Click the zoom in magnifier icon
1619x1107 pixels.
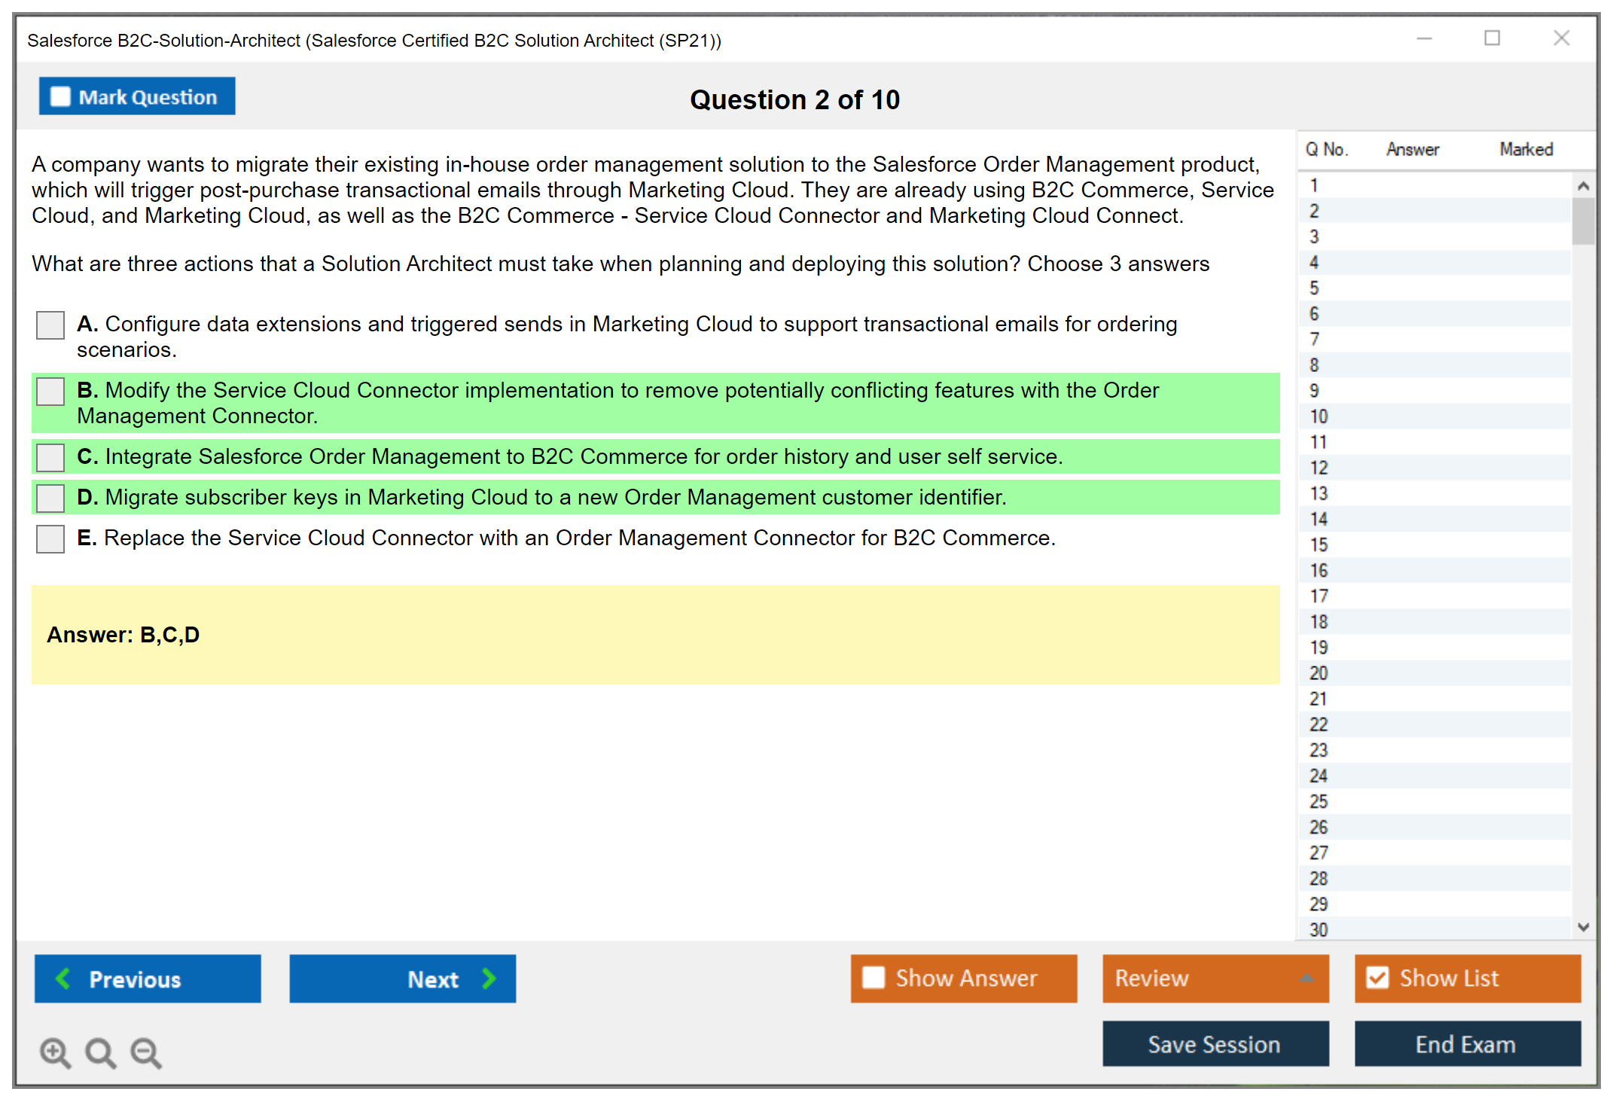[x=55, y=1052]
